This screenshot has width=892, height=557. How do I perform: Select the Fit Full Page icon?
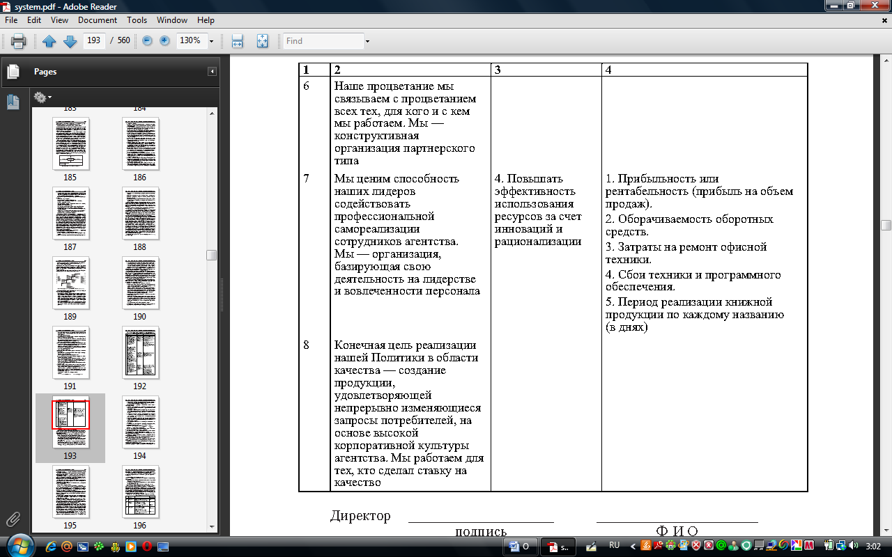point(262,41)
